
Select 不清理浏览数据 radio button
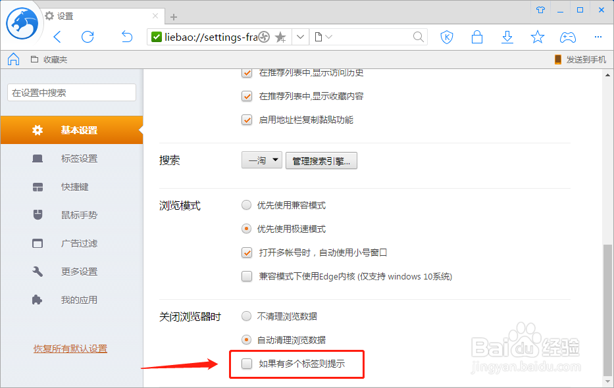[x=246, y=316]
